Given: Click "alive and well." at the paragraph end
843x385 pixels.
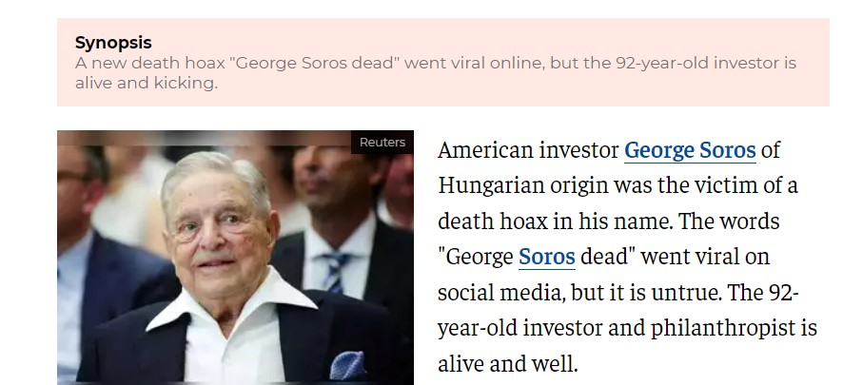Looking at the screenshot, I should coord(507,363).
